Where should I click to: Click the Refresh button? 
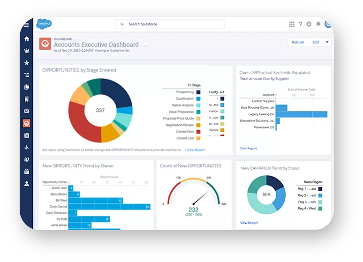(x=298, y=42)
